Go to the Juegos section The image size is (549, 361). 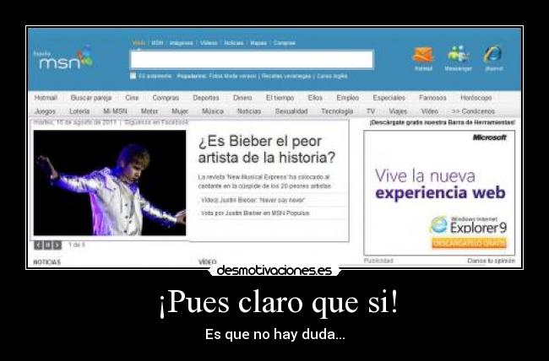pyautogui.click(x=45, y=111)
